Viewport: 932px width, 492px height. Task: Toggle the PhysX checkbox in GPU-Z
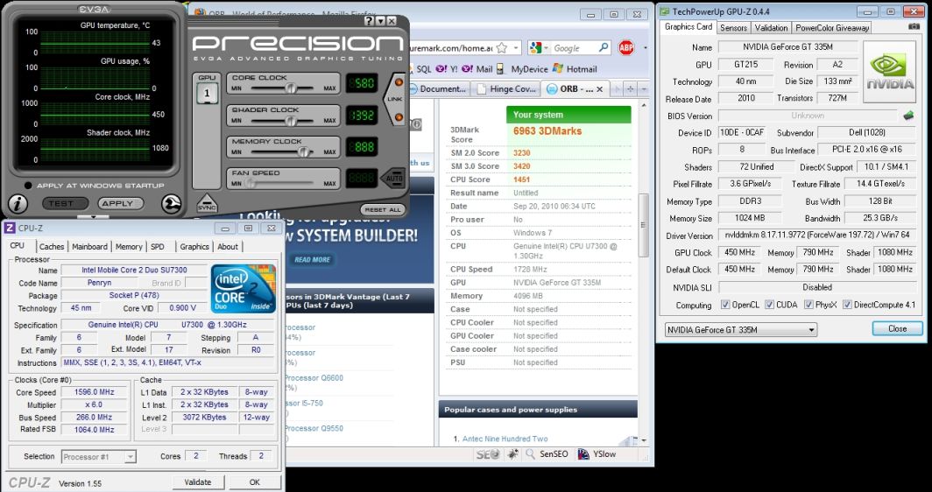point(808,305)
